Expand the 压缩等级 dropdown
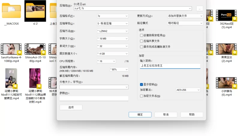 [112, 23]
